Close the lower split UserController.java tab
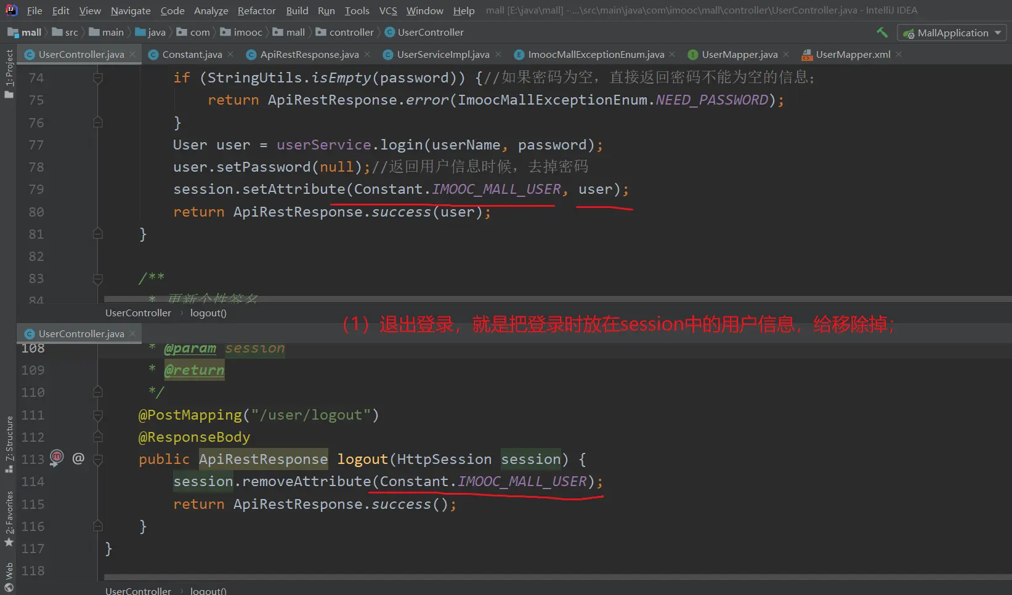Image resolution: width=1012 pixels, height=595 pixels. 132,333
